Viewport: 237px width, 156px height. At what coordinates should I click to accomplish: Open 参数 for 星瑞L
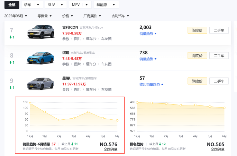click(x=66, y=90)
